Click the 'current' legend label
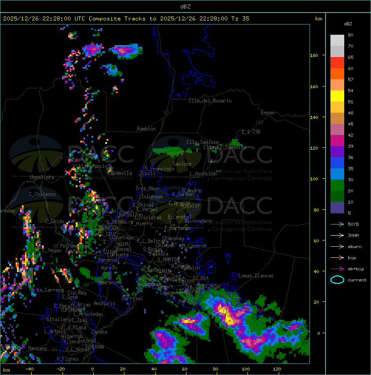The height and width of the screenshot is (375, 371). 357,280
